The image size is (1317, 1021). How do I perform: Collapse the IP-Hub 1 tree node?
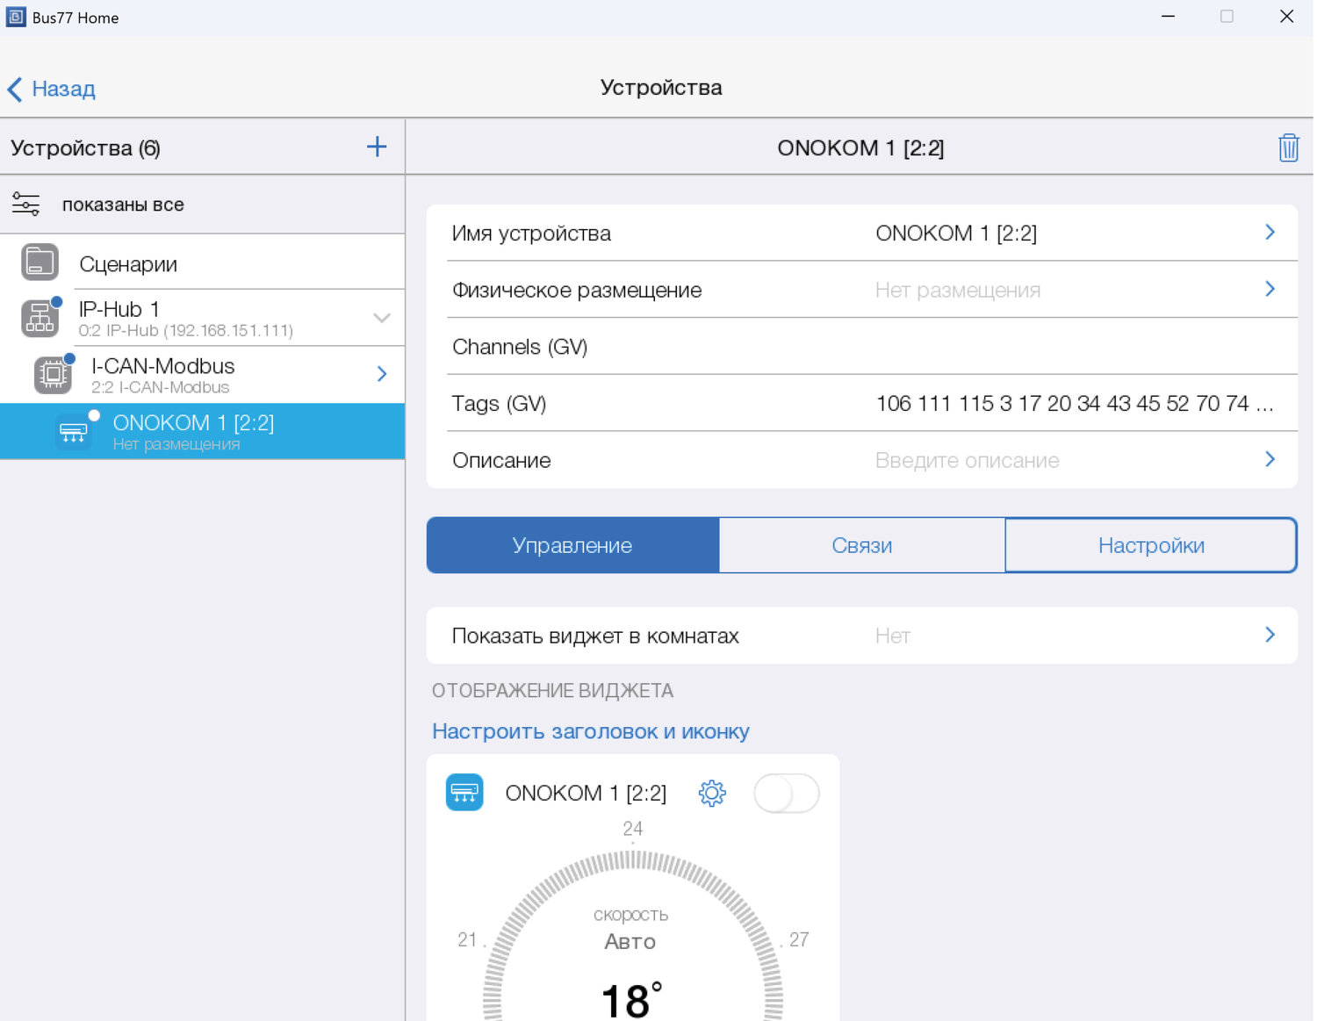381,318
